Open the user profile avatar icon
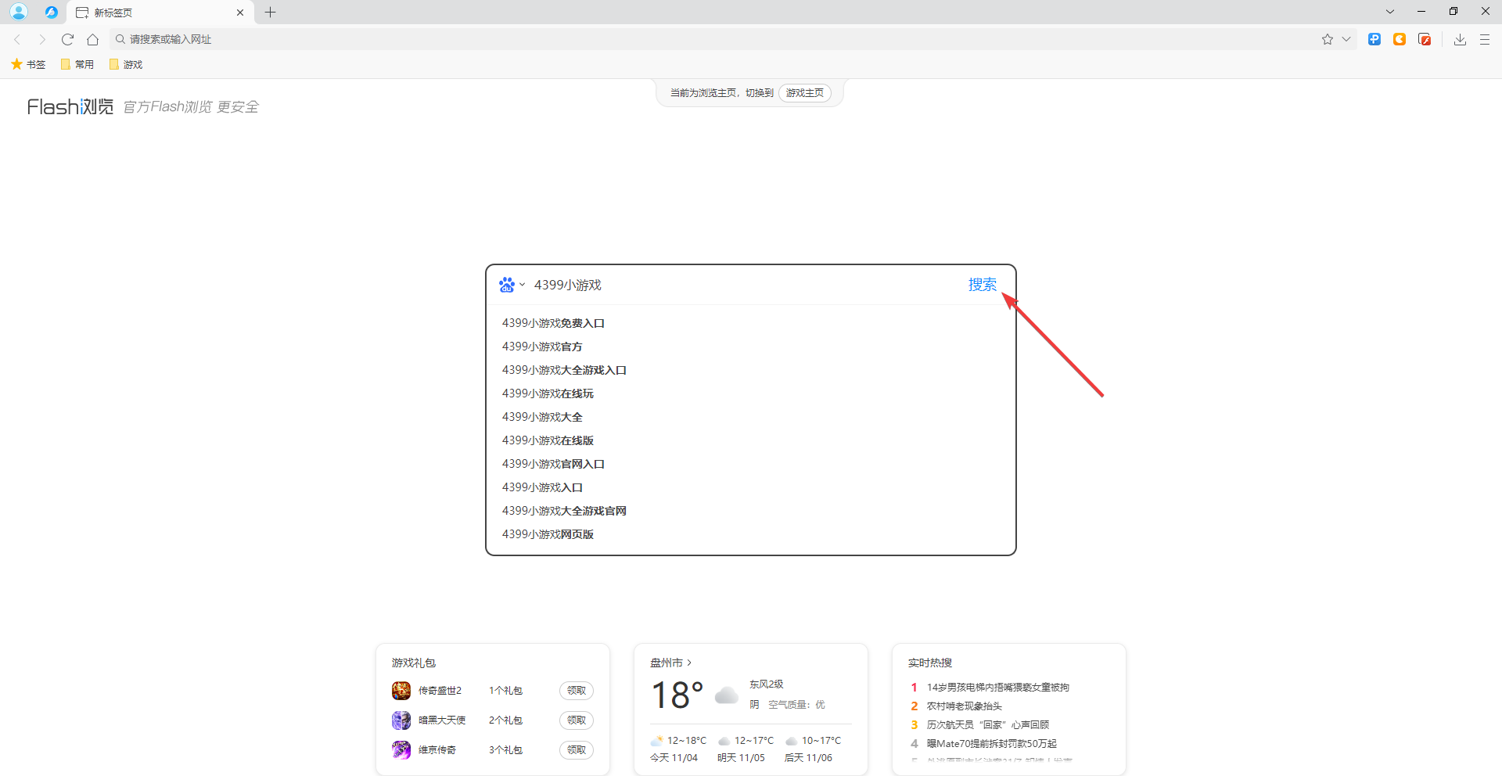The image size is (1502, 776). click(19, 12)
